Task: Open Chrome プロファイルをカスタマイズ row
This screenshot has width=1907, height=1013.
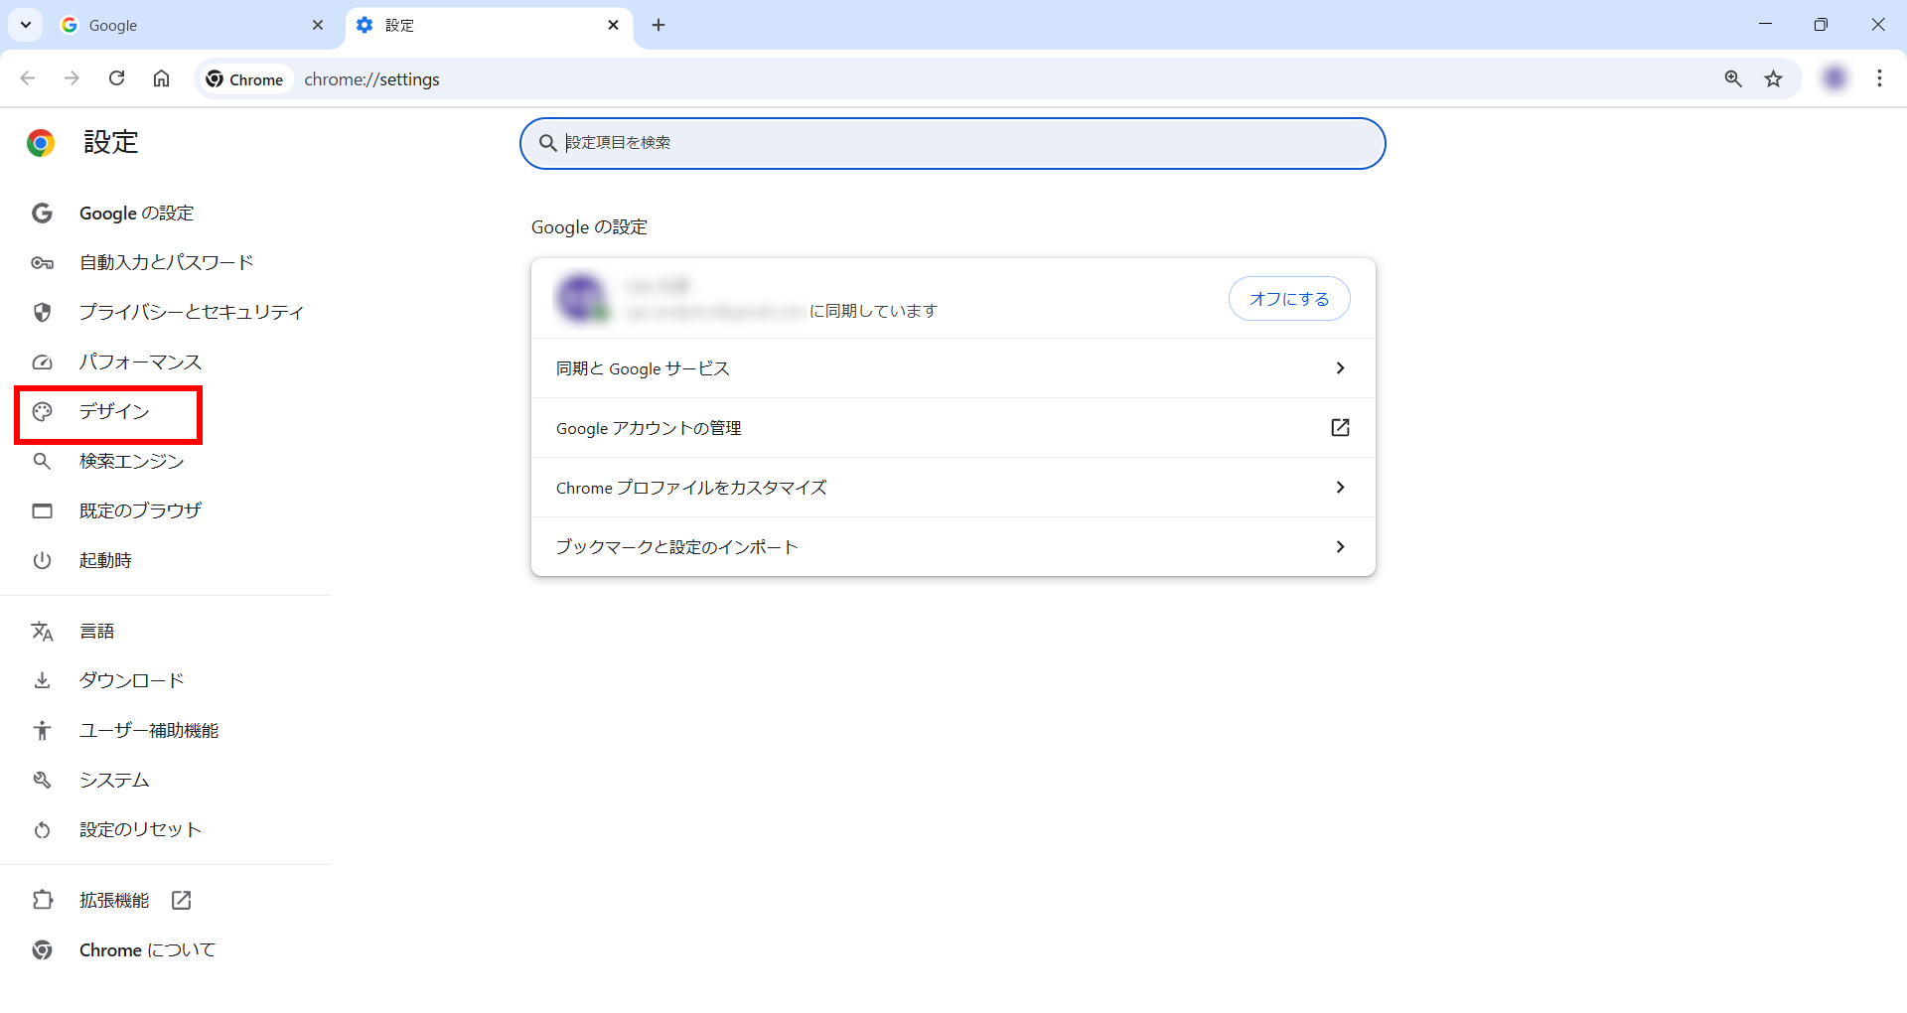Action: click(953, 488)
